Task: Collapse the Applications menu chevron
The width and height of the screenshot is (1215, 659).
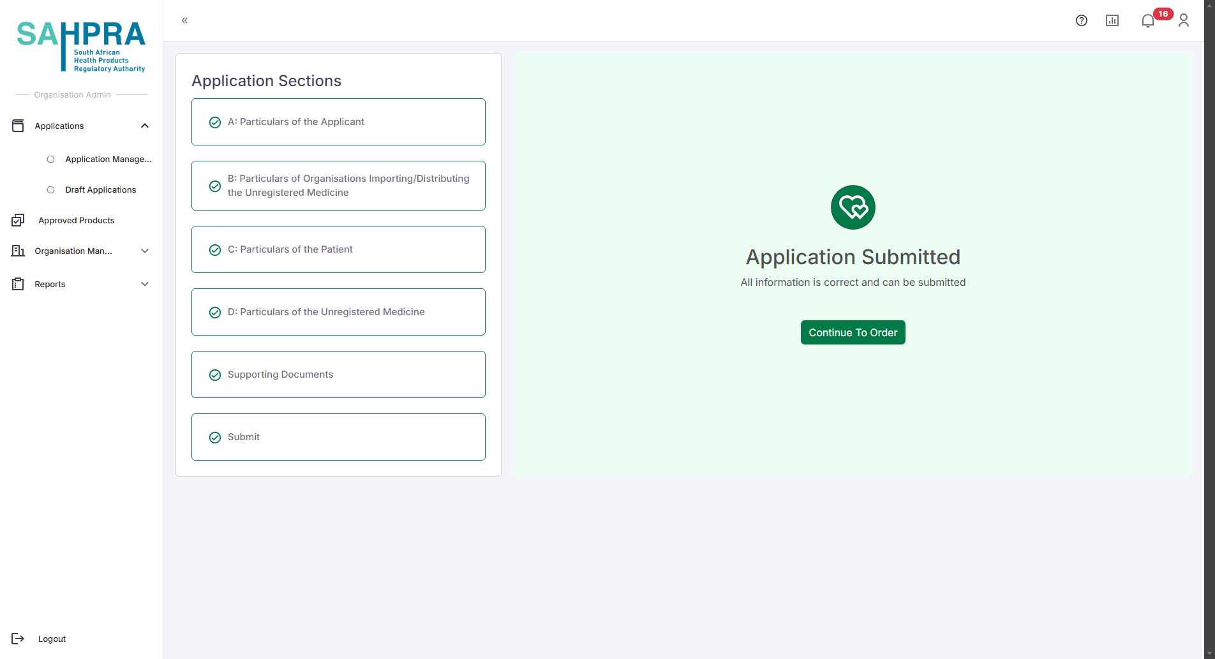Action: pos(145,126)
